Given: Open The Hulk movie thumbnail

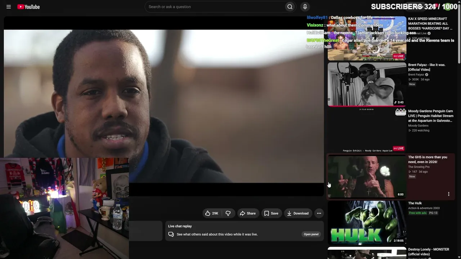Looking at the screenshot, I should click(x=367, y=223).
